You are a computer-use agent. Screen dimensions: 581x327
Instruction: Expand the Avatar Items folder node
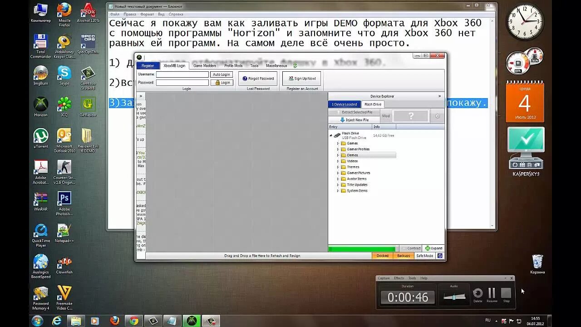[338, 179]
